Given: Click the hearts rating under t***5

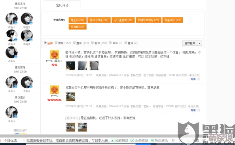Looking at the screenshot, I should point(55,100).
